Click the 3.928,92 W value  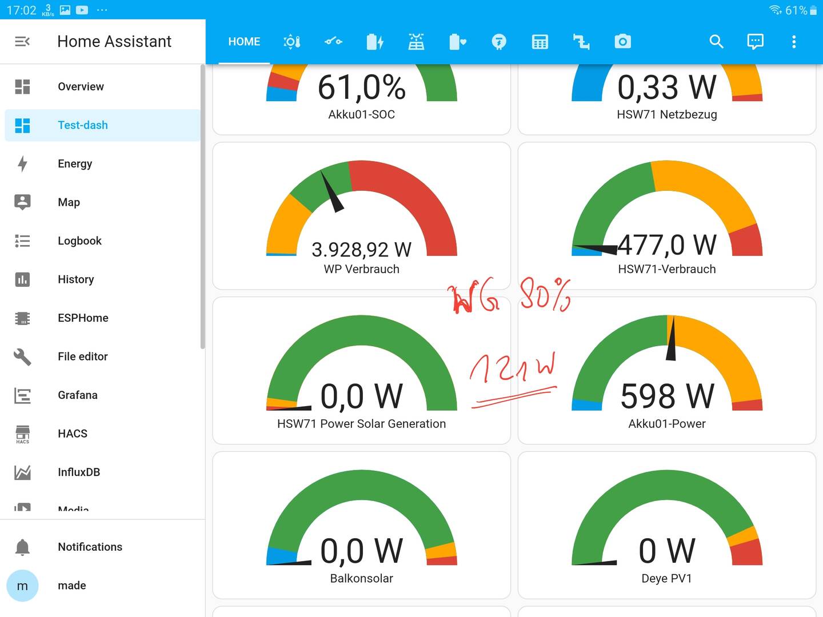click(362, 250)
